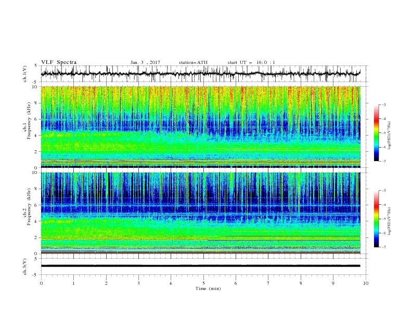412x318 pixels.
Task: Click the "-3" tick on the upper color bar
Action: click(x=383, y=104)
